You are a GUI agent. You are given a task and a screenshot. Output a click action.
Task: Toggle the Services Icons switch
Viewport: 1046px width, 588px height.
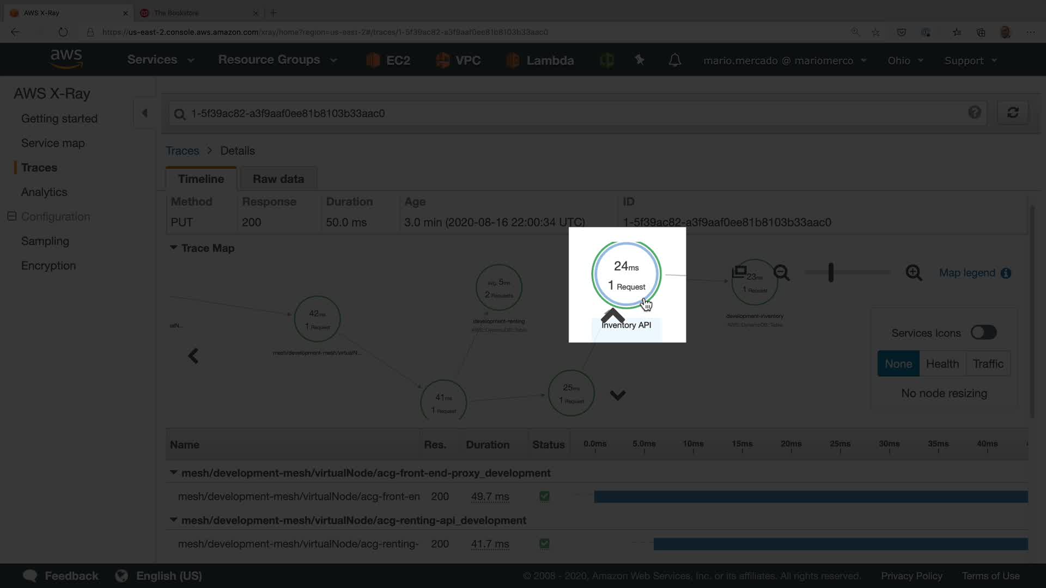click(x=983, y=333)
